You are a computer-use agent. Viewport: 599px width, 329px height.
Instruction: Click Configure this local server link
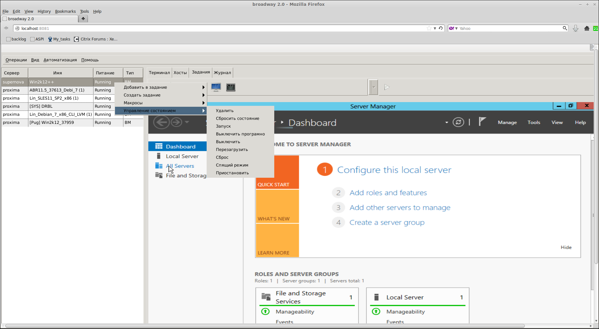point(394,170)
